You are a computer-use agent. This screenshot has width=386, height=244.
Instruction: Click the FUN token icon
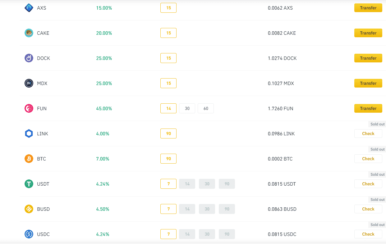29,108
